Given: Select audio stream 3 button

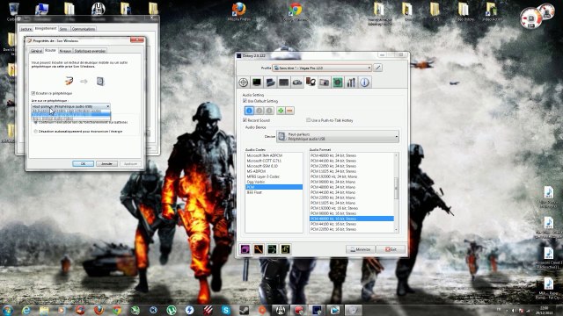Looking at the screenshot, I should click(x=269, y=111).
